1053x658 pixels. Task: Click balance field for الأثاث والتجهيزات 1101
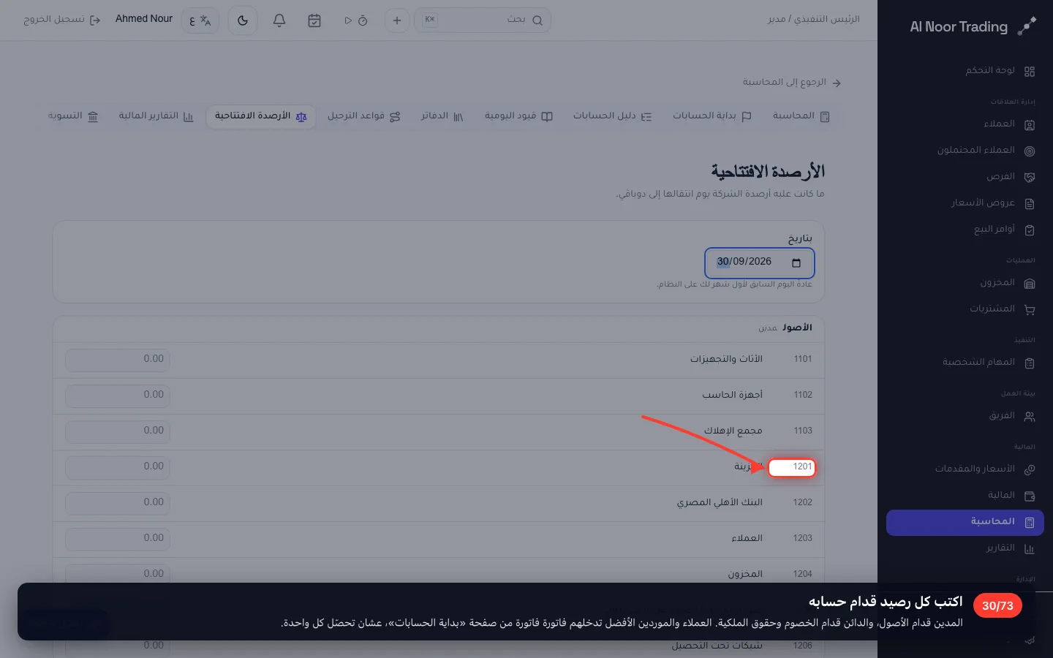pos(118,360)
